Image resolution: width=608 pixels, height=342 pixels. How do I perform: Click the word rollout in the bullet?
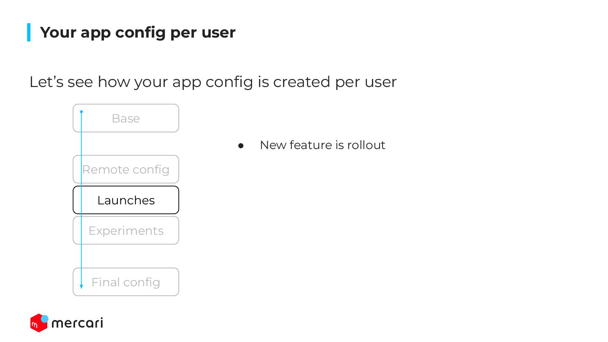click(x=366, y=145)
